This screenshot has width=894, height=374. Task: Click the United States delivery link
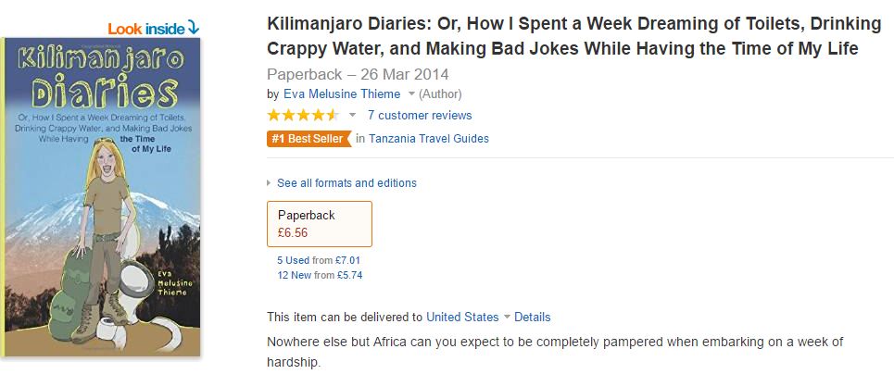click(461, 318)
